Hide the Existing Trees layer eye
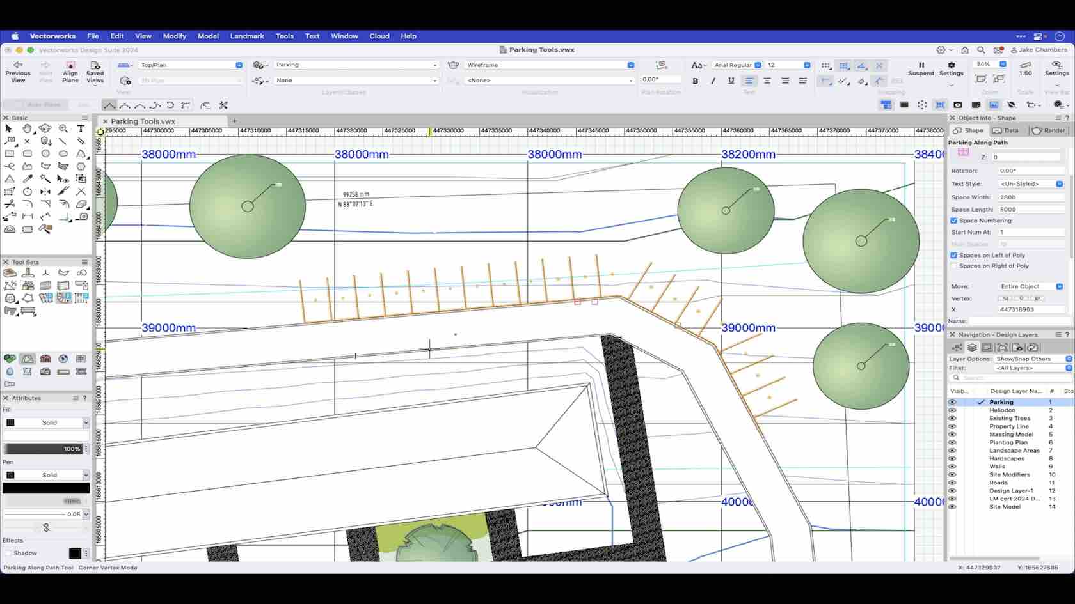 pyautogui.click(x=952, y=418)
